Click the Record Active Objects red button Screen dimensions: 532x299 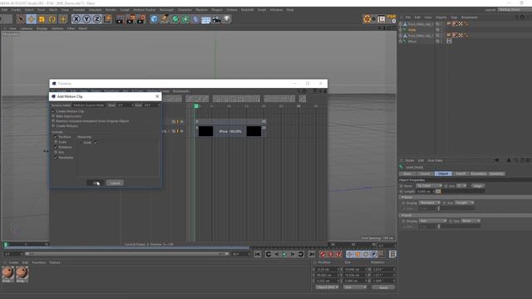click(x=323, y=254)
